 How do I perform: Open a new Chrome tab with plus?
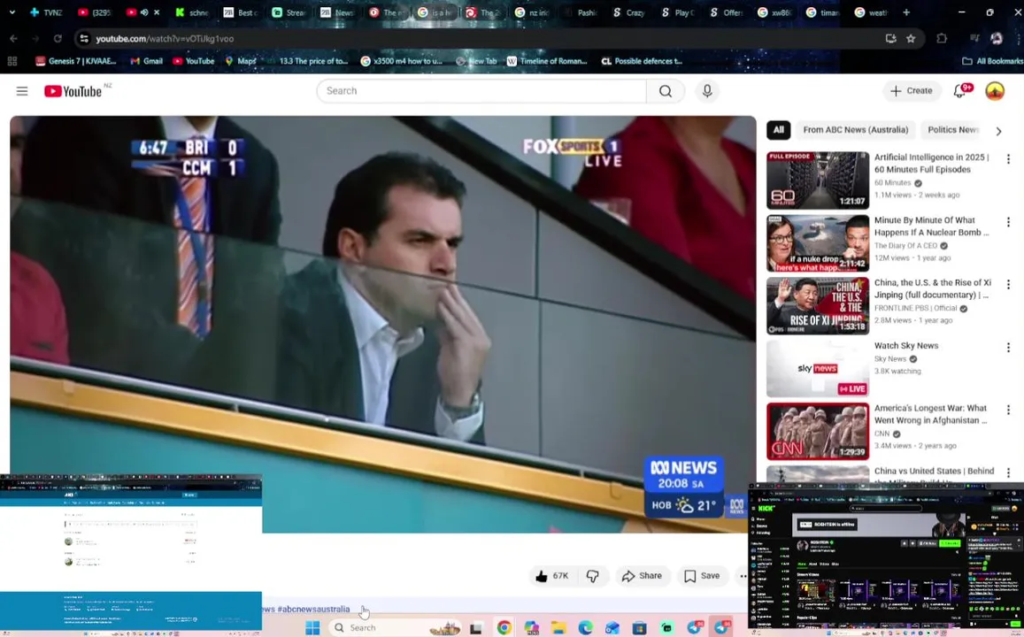905,12
